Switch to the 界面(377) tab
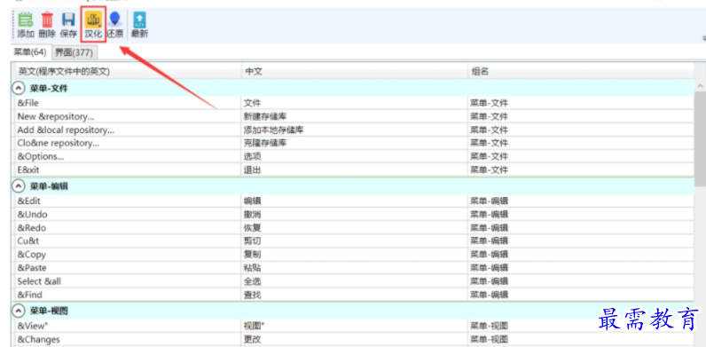Image resolution: width=706 pixels, height=347 pixels. 74,52
